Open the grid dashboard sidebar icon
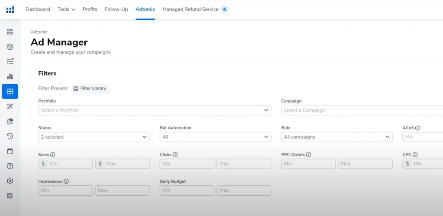The width and height of the screenshot is (443, 216). (10, 32)
